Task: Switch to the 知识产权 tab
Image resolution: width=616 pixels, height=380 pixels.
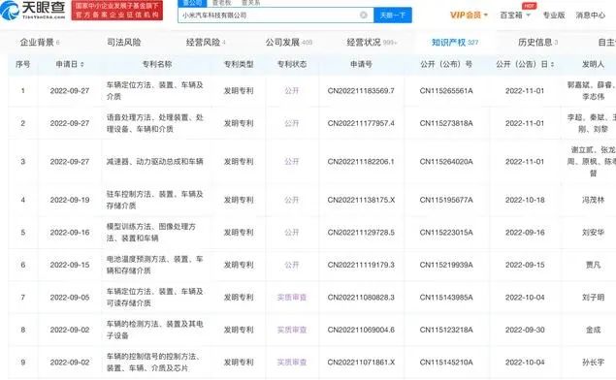Action: pyautogui.click(x=455, y=42)
